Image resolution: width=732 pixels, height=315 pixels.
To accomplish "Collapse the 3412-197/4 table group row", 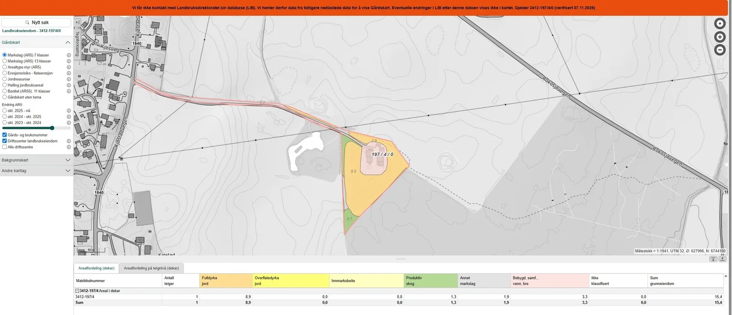I will pyautogui.click(x=77, y=291).
